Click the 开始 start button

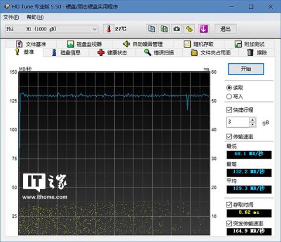click(x=246, y=69)
